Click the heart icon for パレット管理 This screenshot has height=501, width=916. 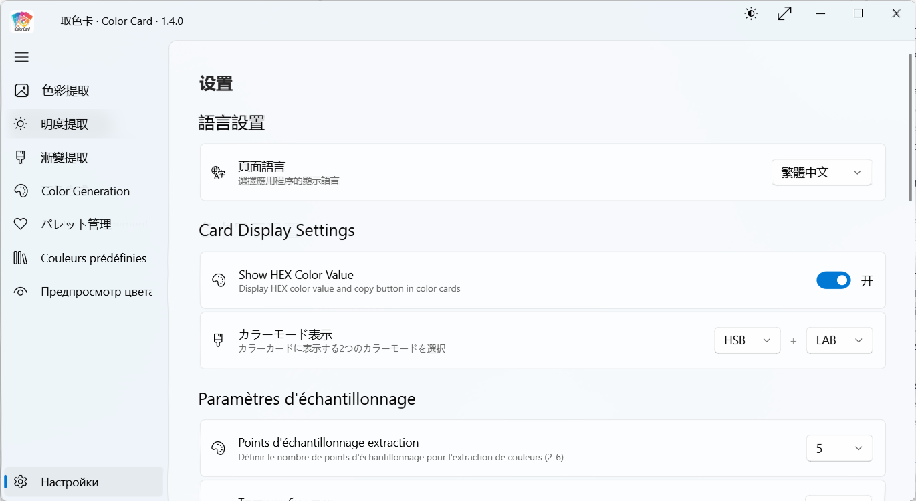pos(21,224)
